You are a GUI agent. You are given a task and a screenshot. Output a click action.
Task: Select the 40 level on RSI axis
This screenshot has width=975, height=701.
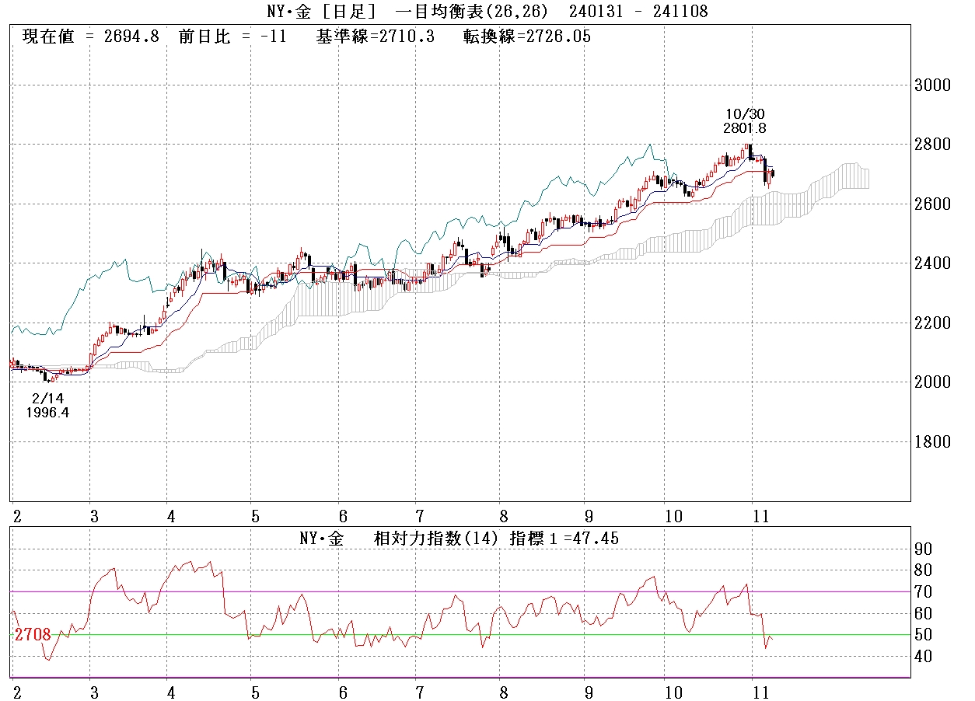click(x=924, y=657)
